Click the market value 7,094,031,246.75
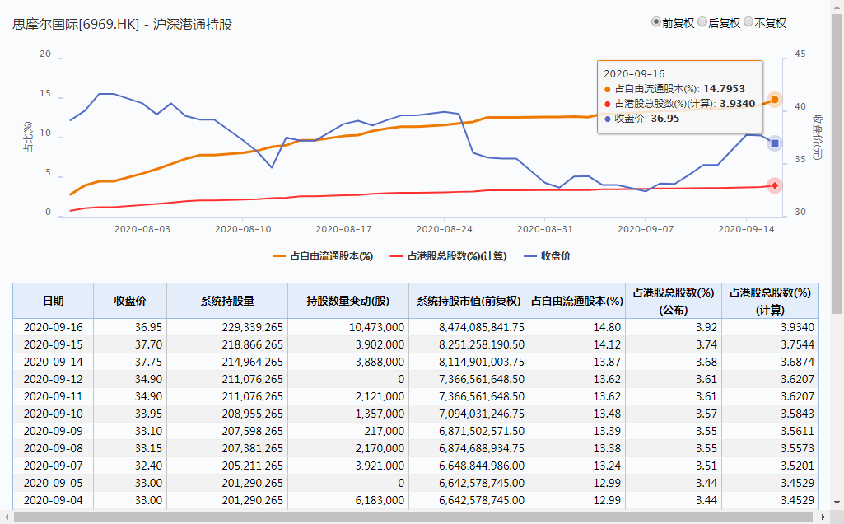This screenshot has width=844, height=524. (481, 414)
